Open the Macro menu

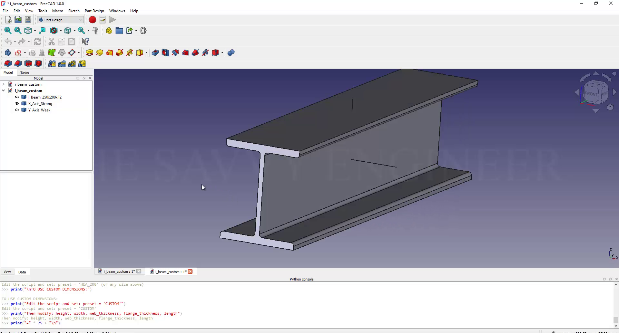coord(57,11)
